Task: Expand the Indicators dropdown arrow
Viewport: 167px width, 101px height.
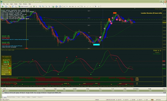Action: pos(55,6)
